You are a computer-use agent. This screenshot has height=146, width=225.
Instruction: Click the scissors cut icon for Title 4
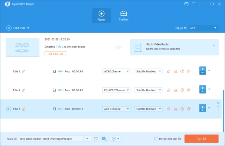pyautogui.click(x=175, y=90)
